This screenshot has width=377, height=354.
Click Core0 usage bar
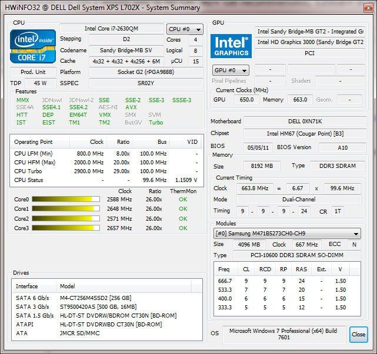(66, 199)
